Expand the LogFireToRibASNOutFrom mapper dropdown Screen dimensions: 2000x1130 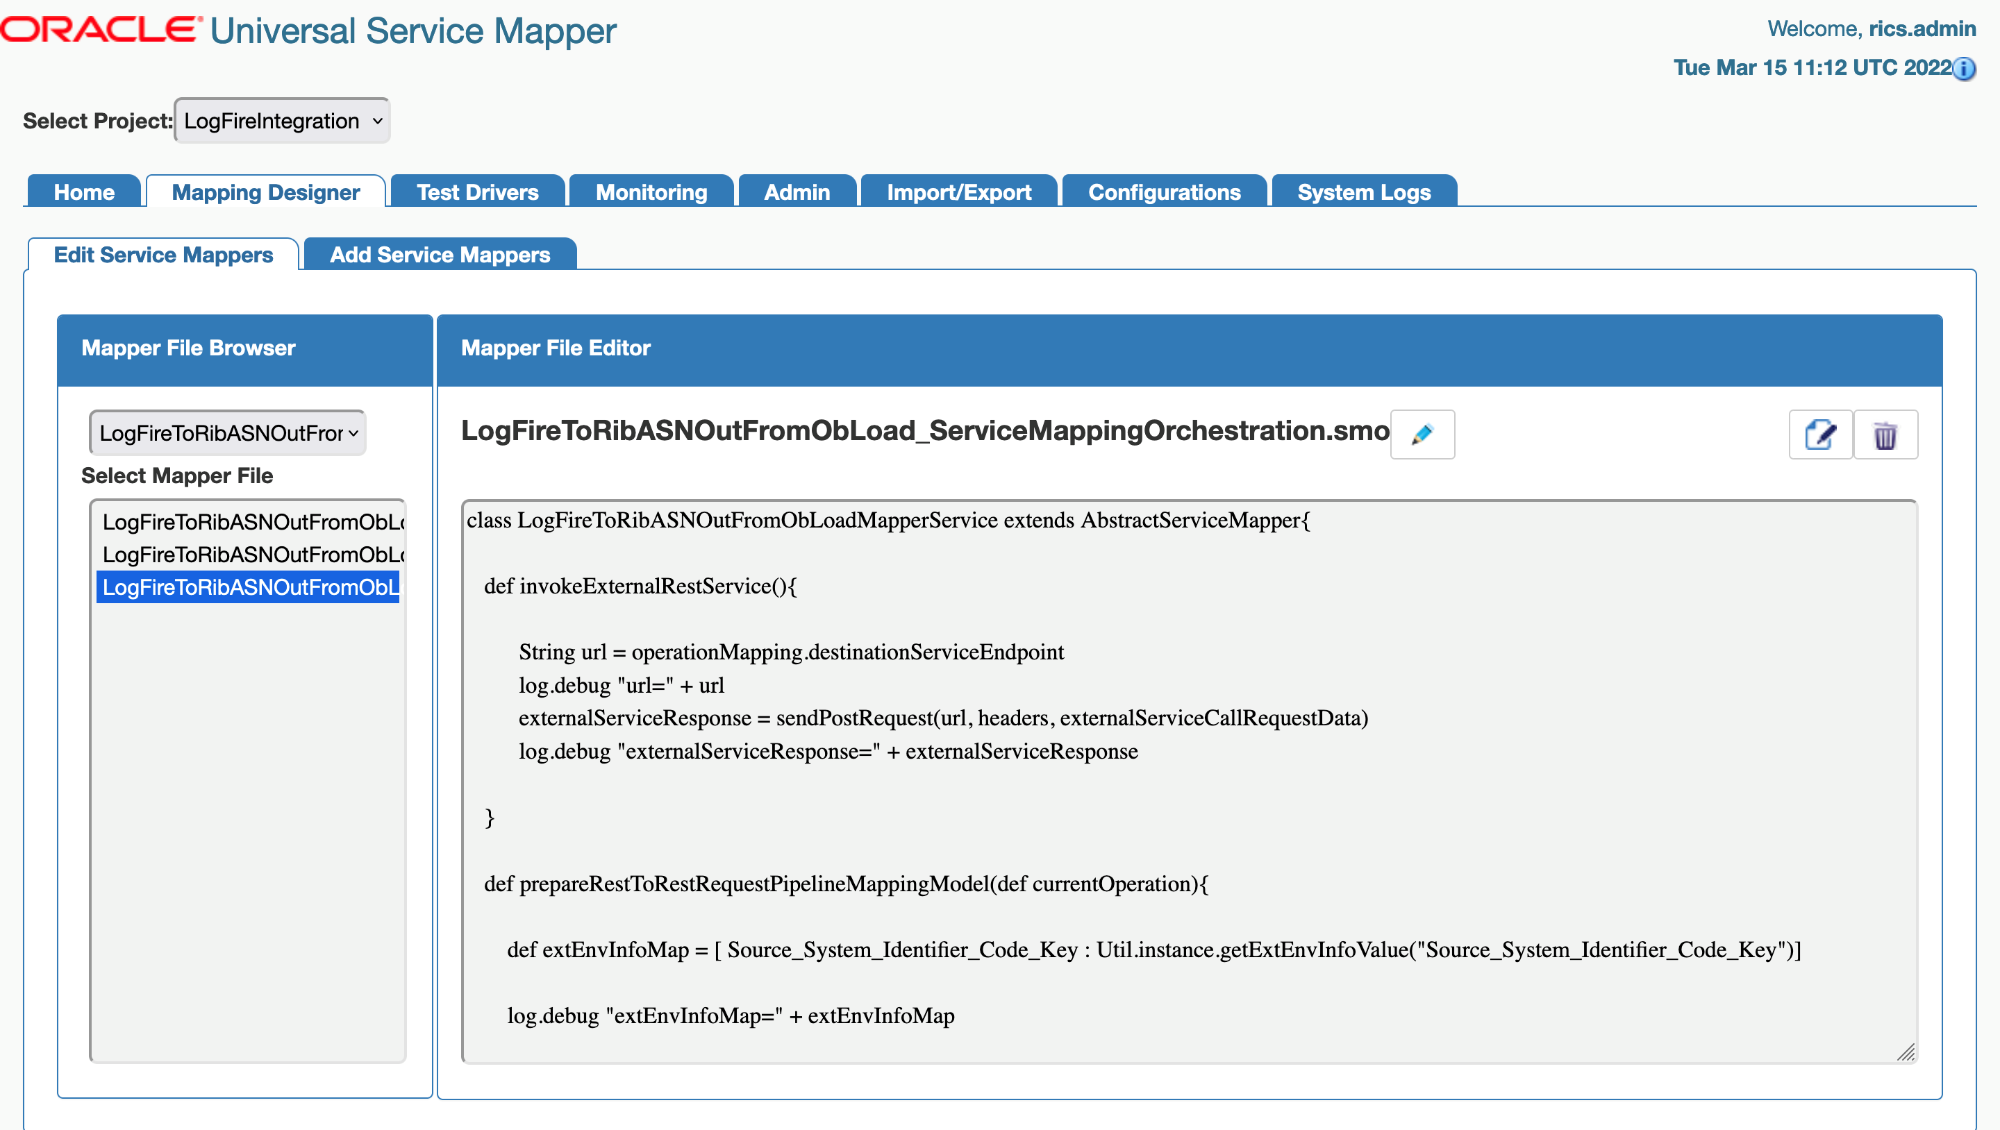tap(226, 432)
